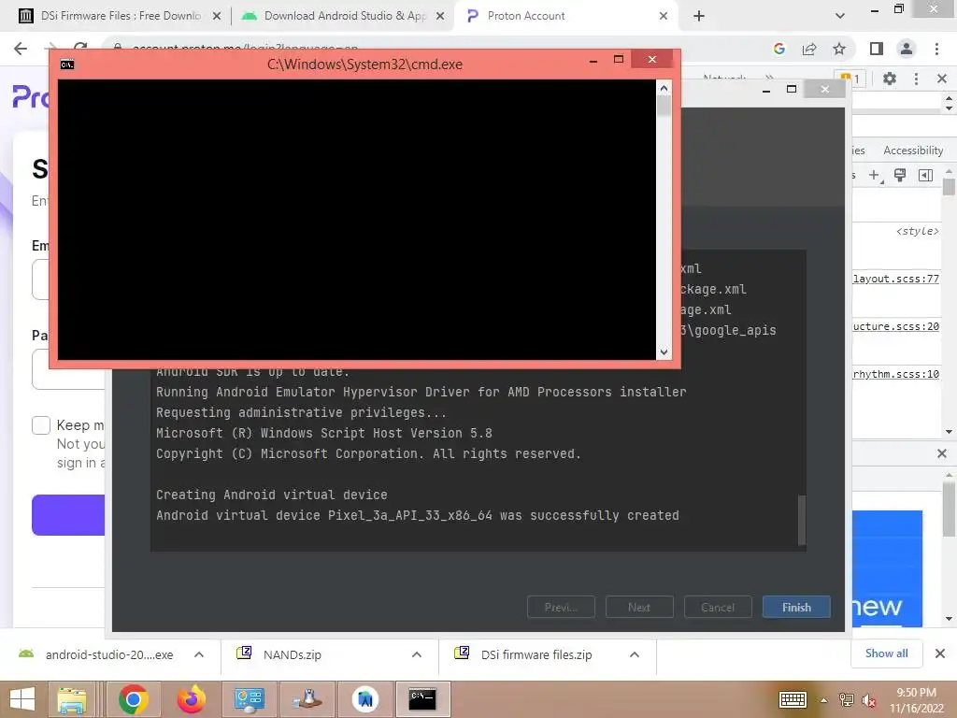
Task: Click the taskbar clock and date
Action: coord(916,700)
